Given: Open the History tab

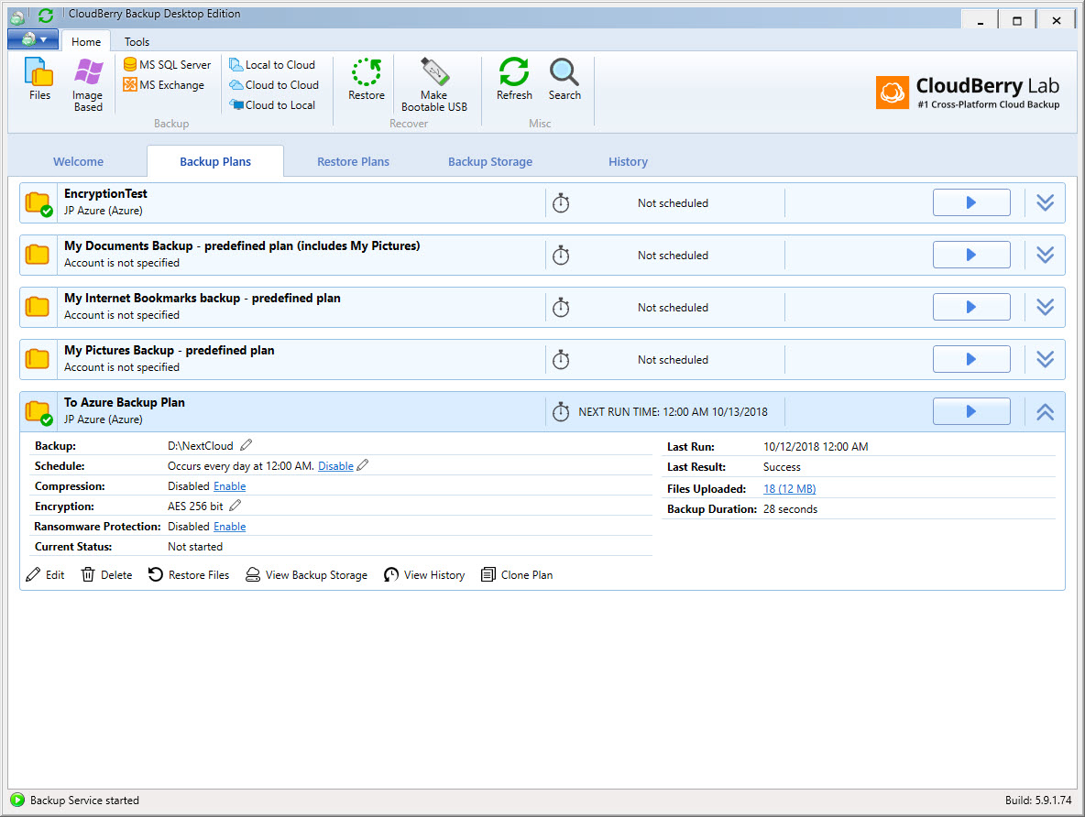Looking at the screenshot, I should (628, 161).
